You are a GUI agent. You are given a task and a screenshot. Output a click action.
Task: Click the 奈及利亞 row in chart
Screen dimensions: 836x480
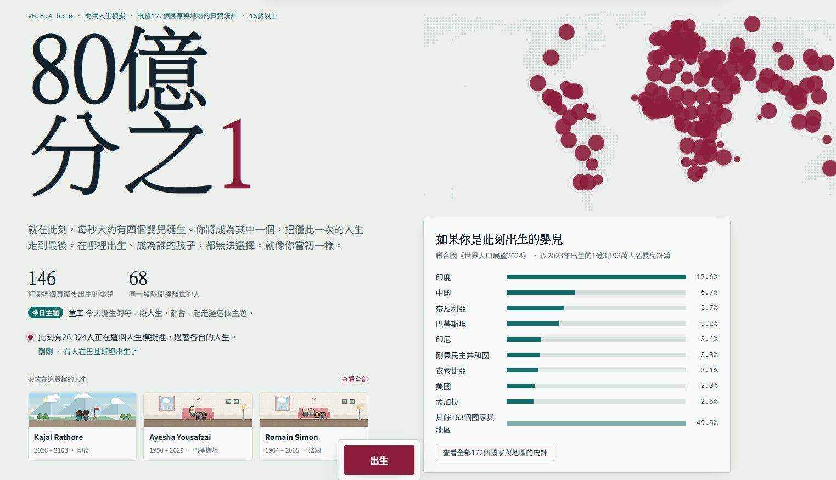[577, 308]
